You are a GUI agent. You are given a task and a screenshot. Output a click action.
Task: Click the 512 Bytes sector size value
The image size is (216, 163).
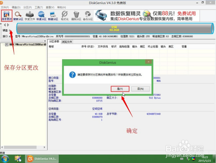coord(155,98)
